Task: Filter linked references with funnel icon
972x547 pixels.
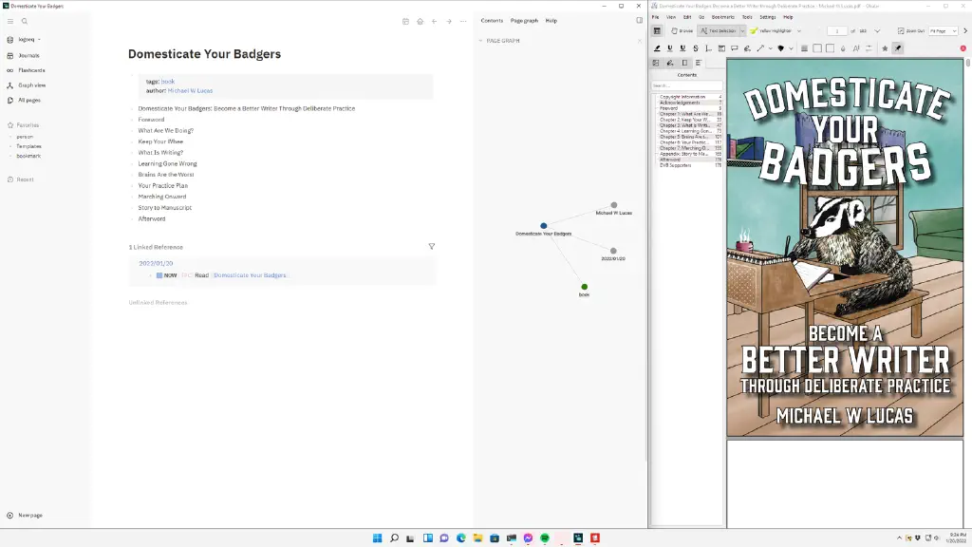Action: click(432, 246)
